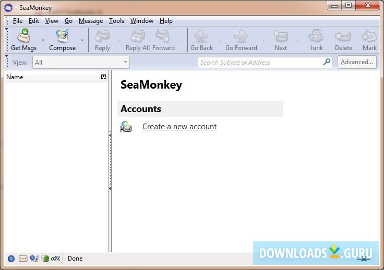Collapse the main toolbar using its left grippy
The image size is (384, 270).
pyautogui.click(x=7, y=40)
